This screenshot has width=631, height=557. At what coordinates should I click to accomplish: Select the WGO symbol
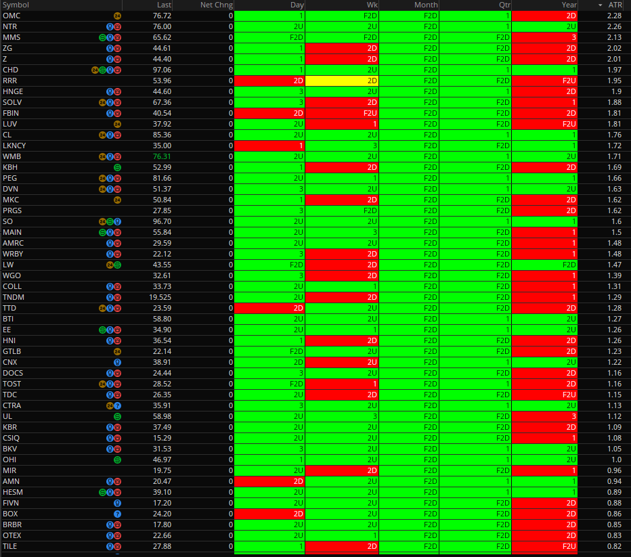pos(12,276)
